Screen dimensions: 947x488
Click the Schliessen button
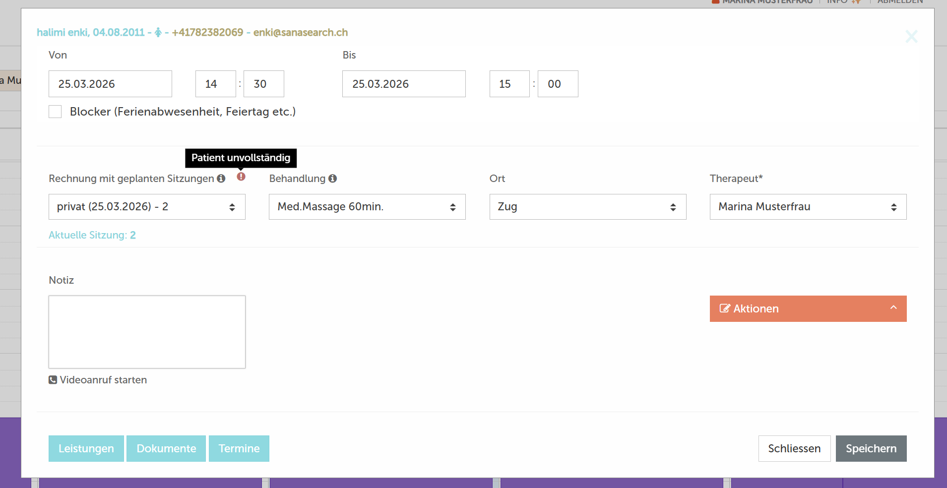coord(794,448)
